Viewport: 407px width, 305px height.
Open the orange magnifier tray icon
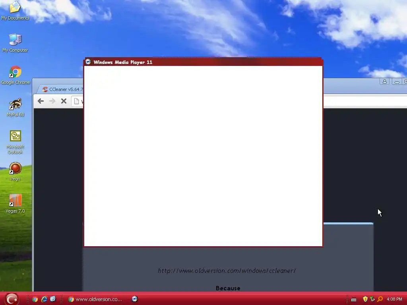380,299
